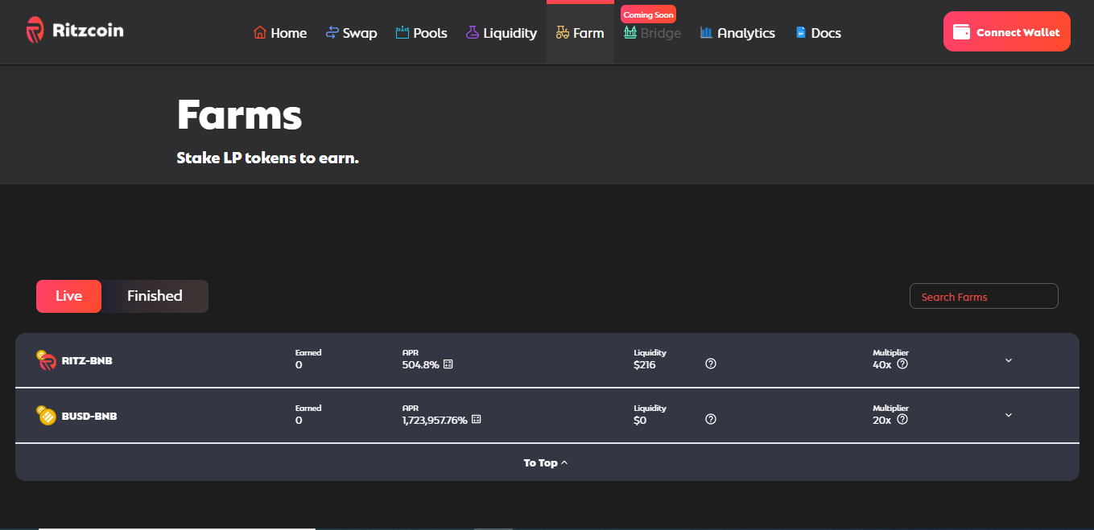Viewport: 1094px width, 530px height.
Task: Click the RITZ-BNB token pair icon
Action: point(46,360)
